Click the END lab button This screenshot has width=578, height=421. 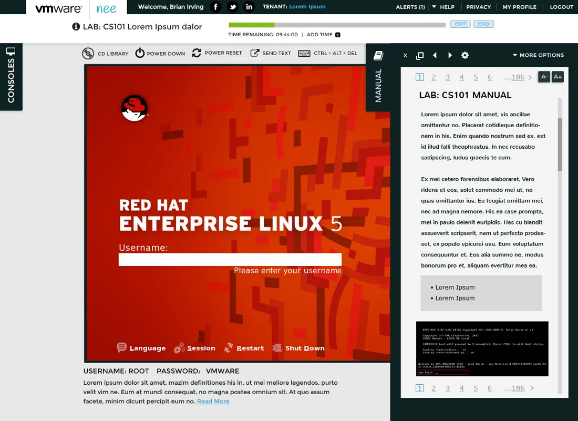tap(483, 24)
